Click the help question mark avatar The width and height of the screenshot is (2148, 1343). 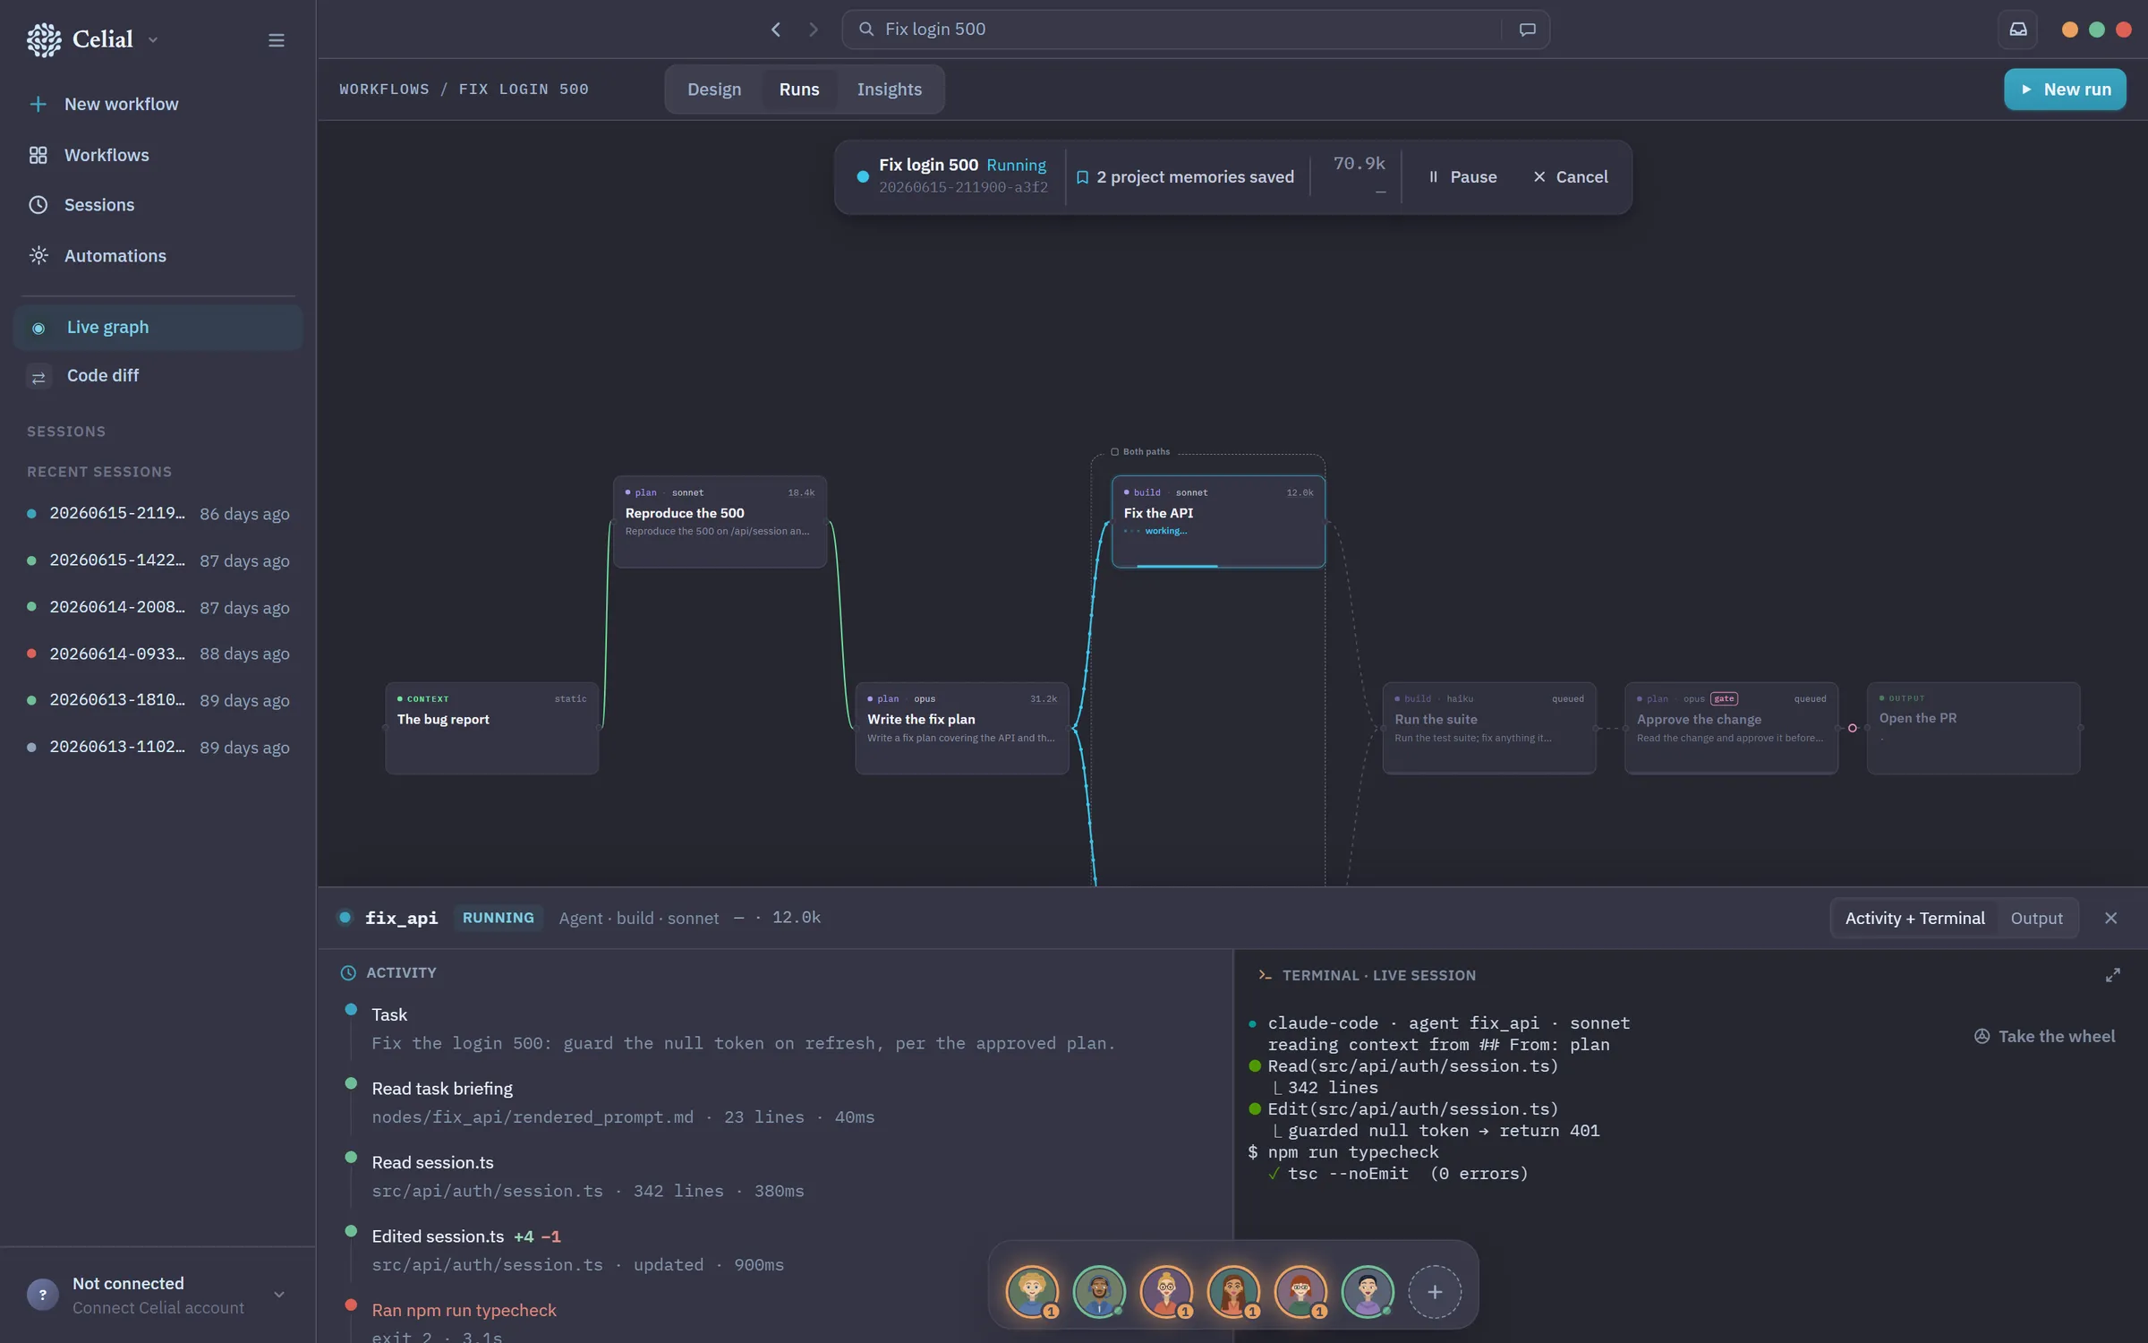click(x=42, y=1295)
